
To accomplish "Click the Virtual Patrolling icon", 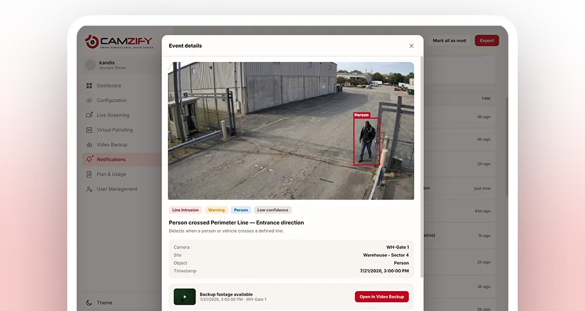I will [89, 130].
